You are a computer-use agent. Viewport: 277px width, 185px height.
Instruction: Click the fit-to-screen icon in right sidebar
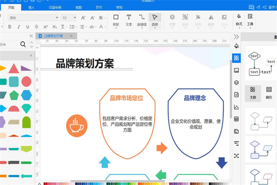236,156
